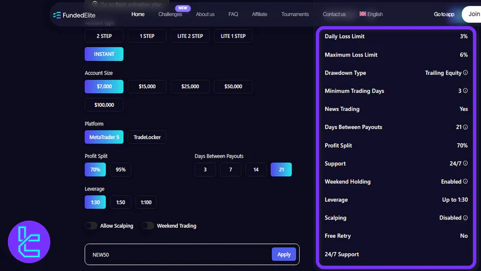Image resolution: width=481 pixels, height=271 pixels.
Task: Select the 95% profit split option
Action: click(x=121, y=170)
